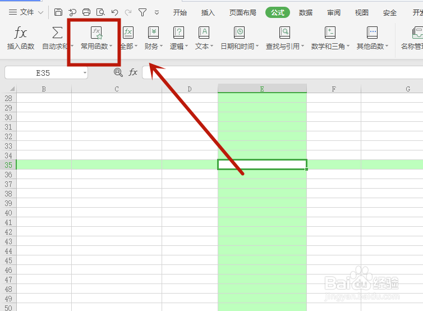Switch to the 开始 (Home) tab
The image size is (423, 311).
coord(180,12)
